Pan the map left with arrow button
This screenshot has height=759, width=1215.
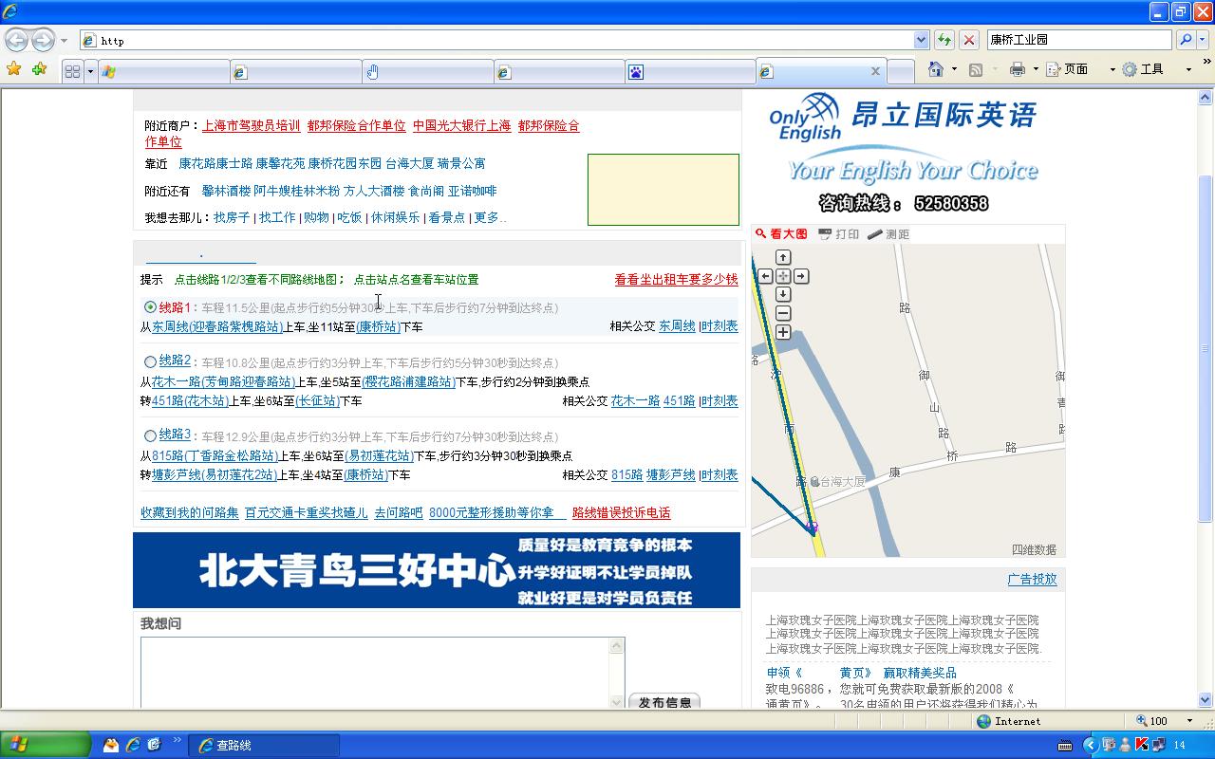pos(765,276)
